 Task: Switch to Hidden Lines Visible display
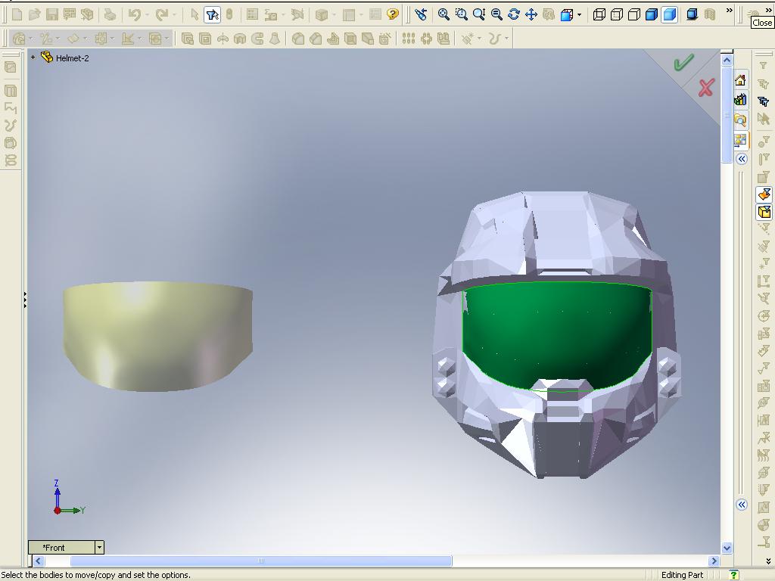616,15
